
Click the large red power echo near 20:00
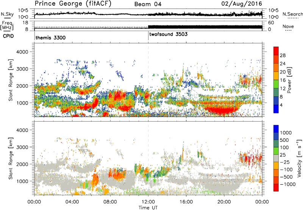click(222, 110)
